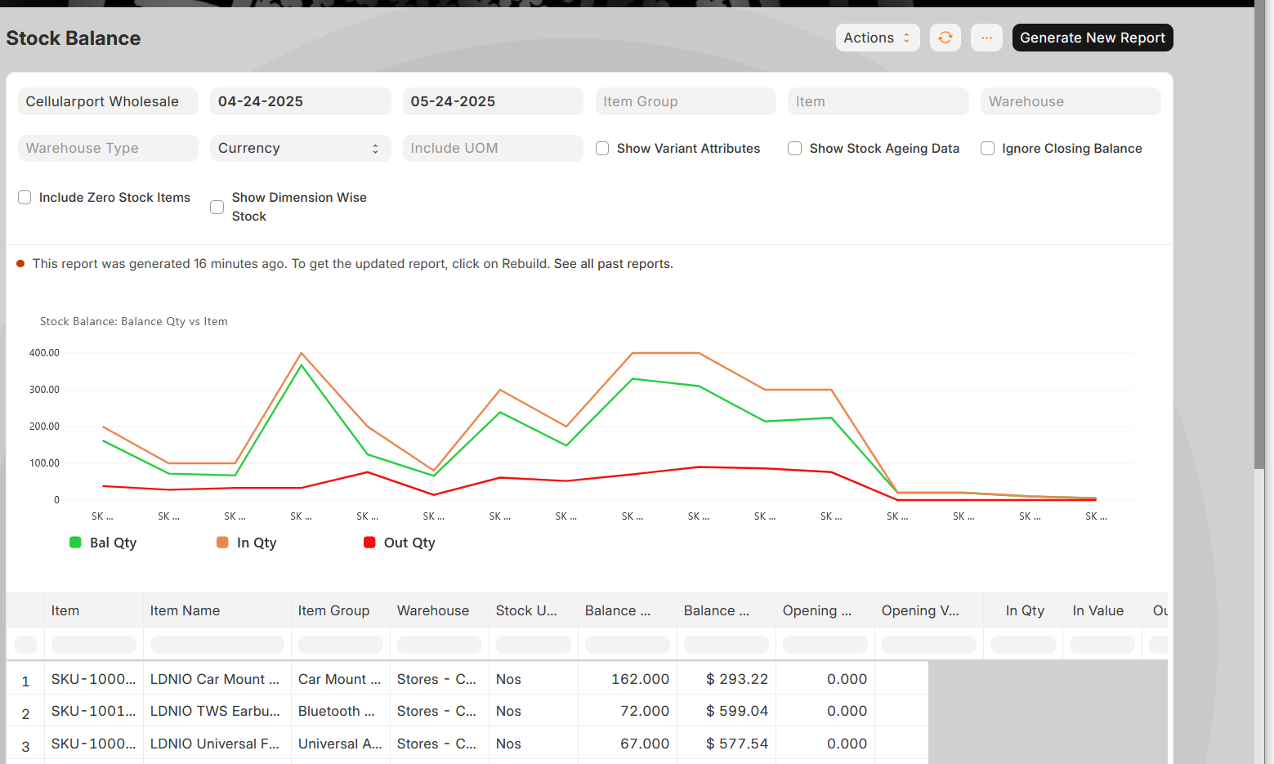Edit the 04-24-2025 from date field
1274x764 pixels.
pyautogui.click(x=300, y=101)
